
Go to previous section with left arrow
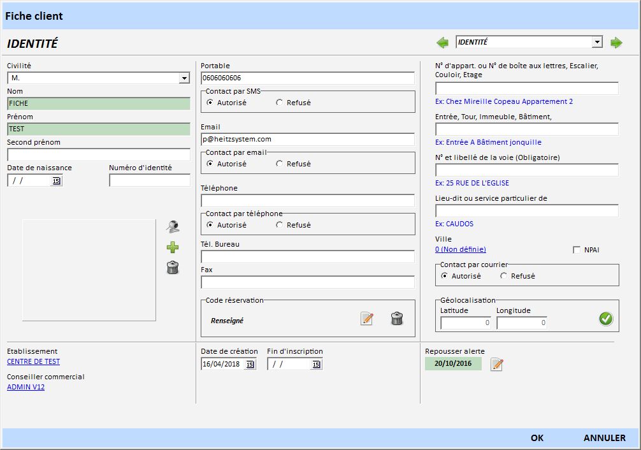(x=442, y=43)
